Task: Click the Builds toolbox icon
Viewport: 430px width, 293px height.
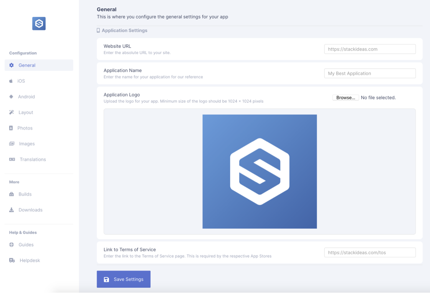Action: (12, 194)
